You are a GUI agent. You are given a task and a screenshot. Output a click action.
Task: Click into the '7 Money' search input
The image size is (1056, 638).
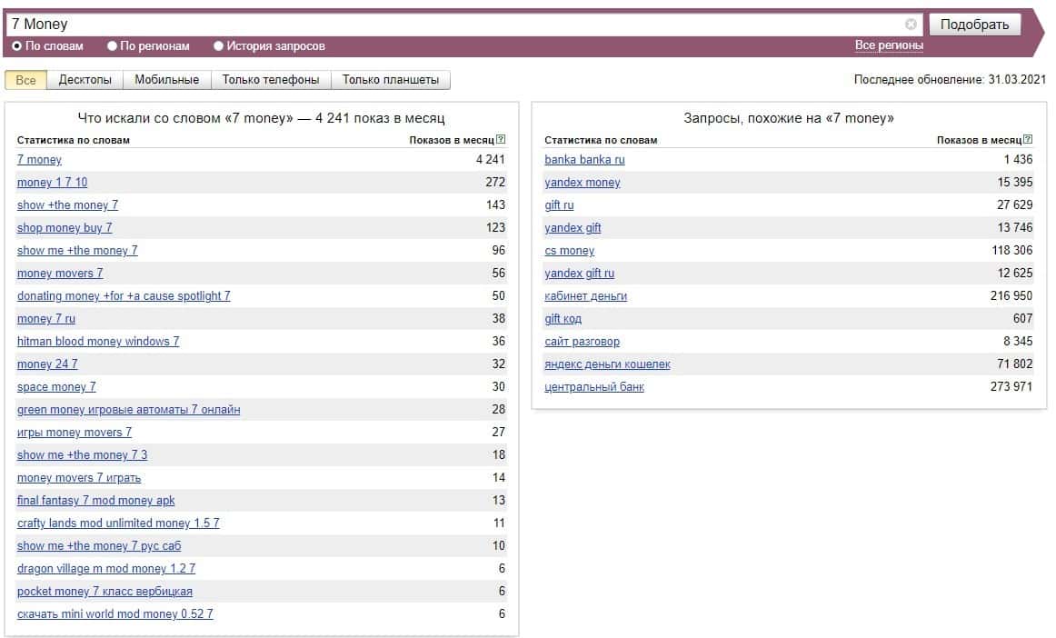point(454,25)
